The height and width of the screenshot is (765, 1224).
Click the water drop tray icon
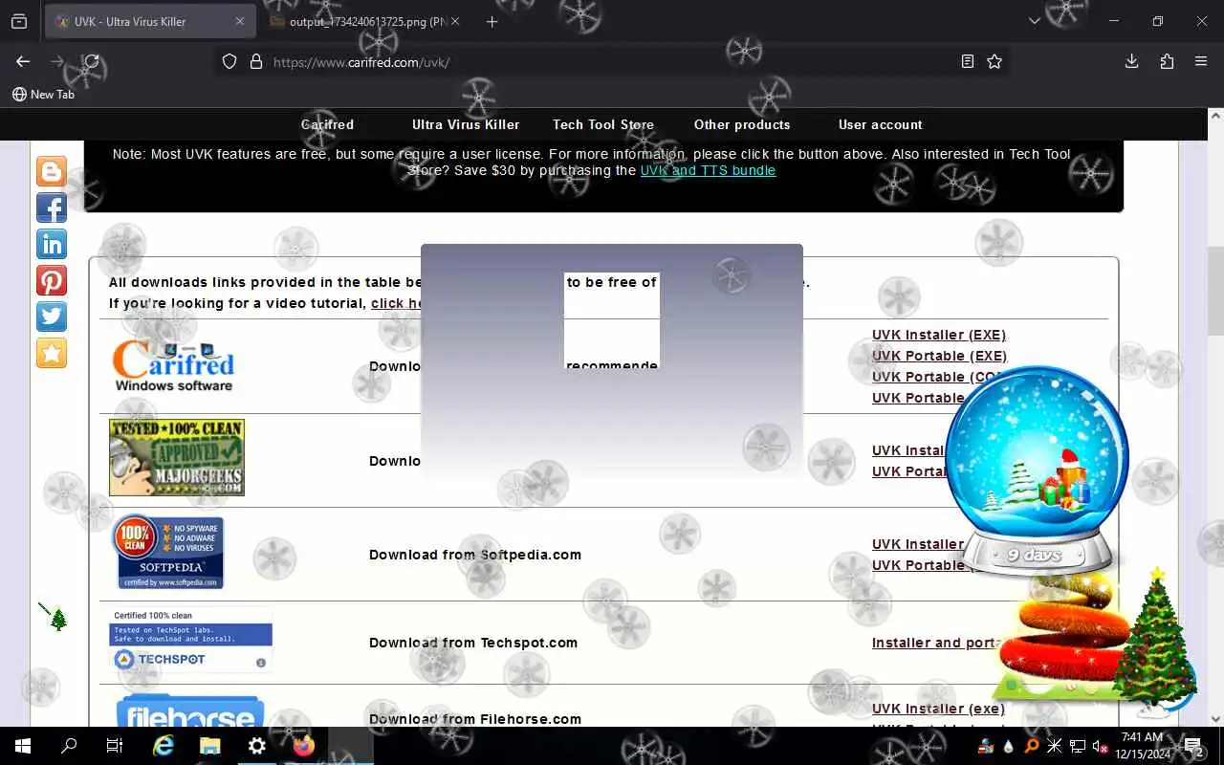point(1010,746)
